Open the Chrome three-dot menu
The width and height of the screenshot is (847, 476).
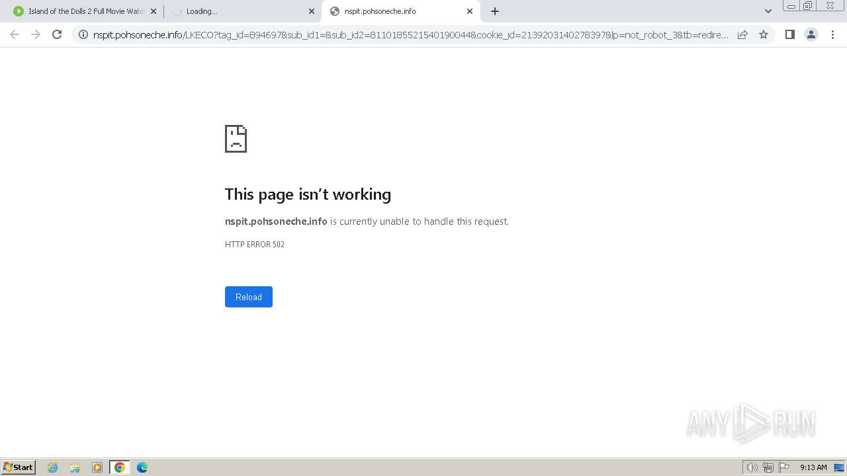click(833, 34)
